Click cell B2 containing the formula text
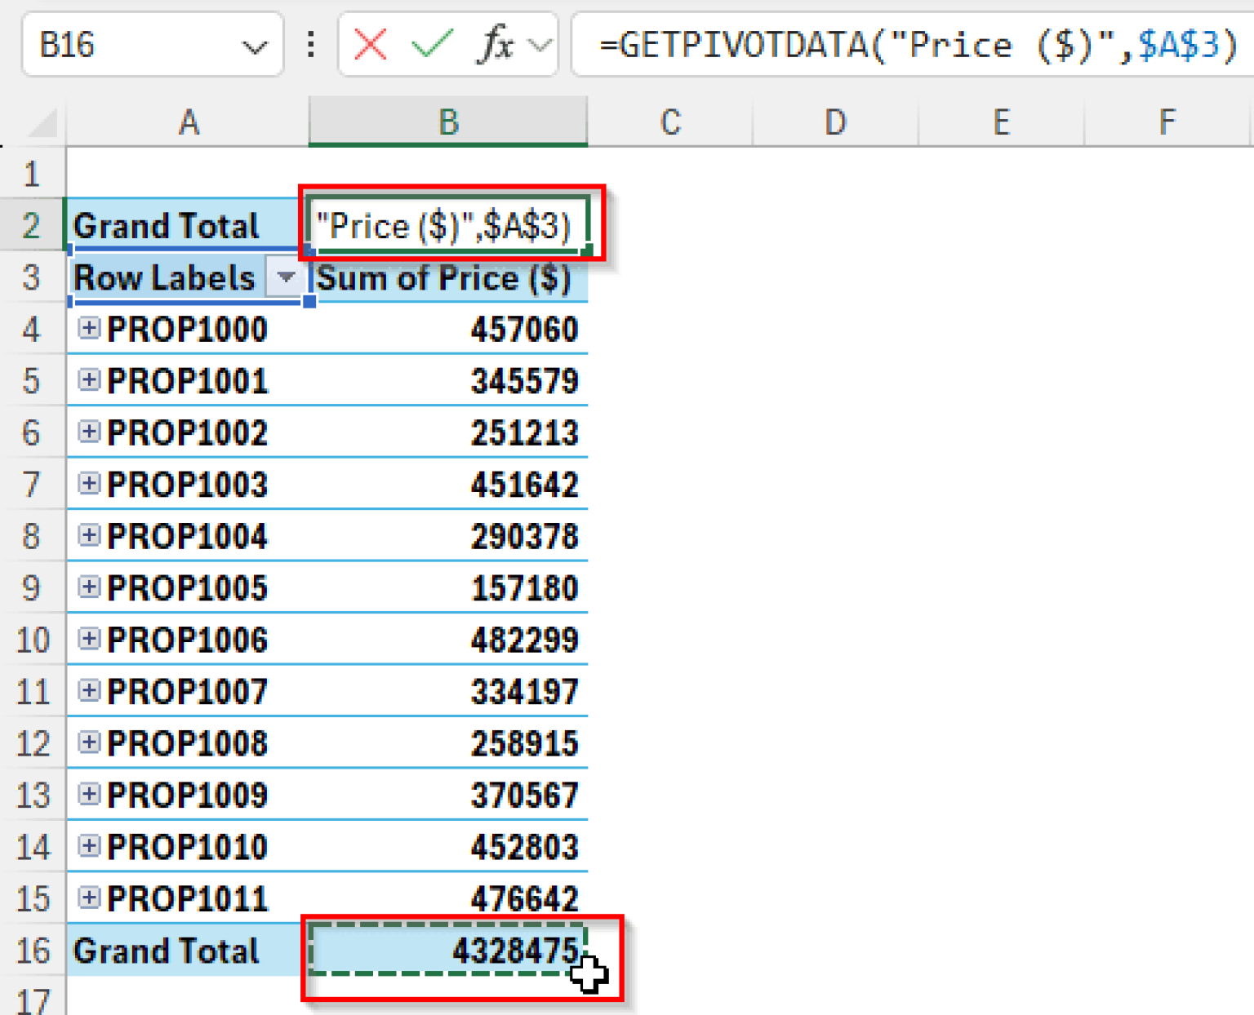The image size is (1254, 1015). tap(448, 226)
